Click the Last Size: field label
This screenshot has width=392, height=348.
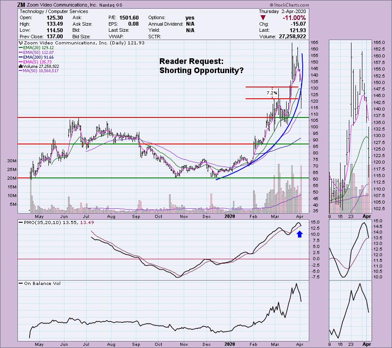click(119, 30)
